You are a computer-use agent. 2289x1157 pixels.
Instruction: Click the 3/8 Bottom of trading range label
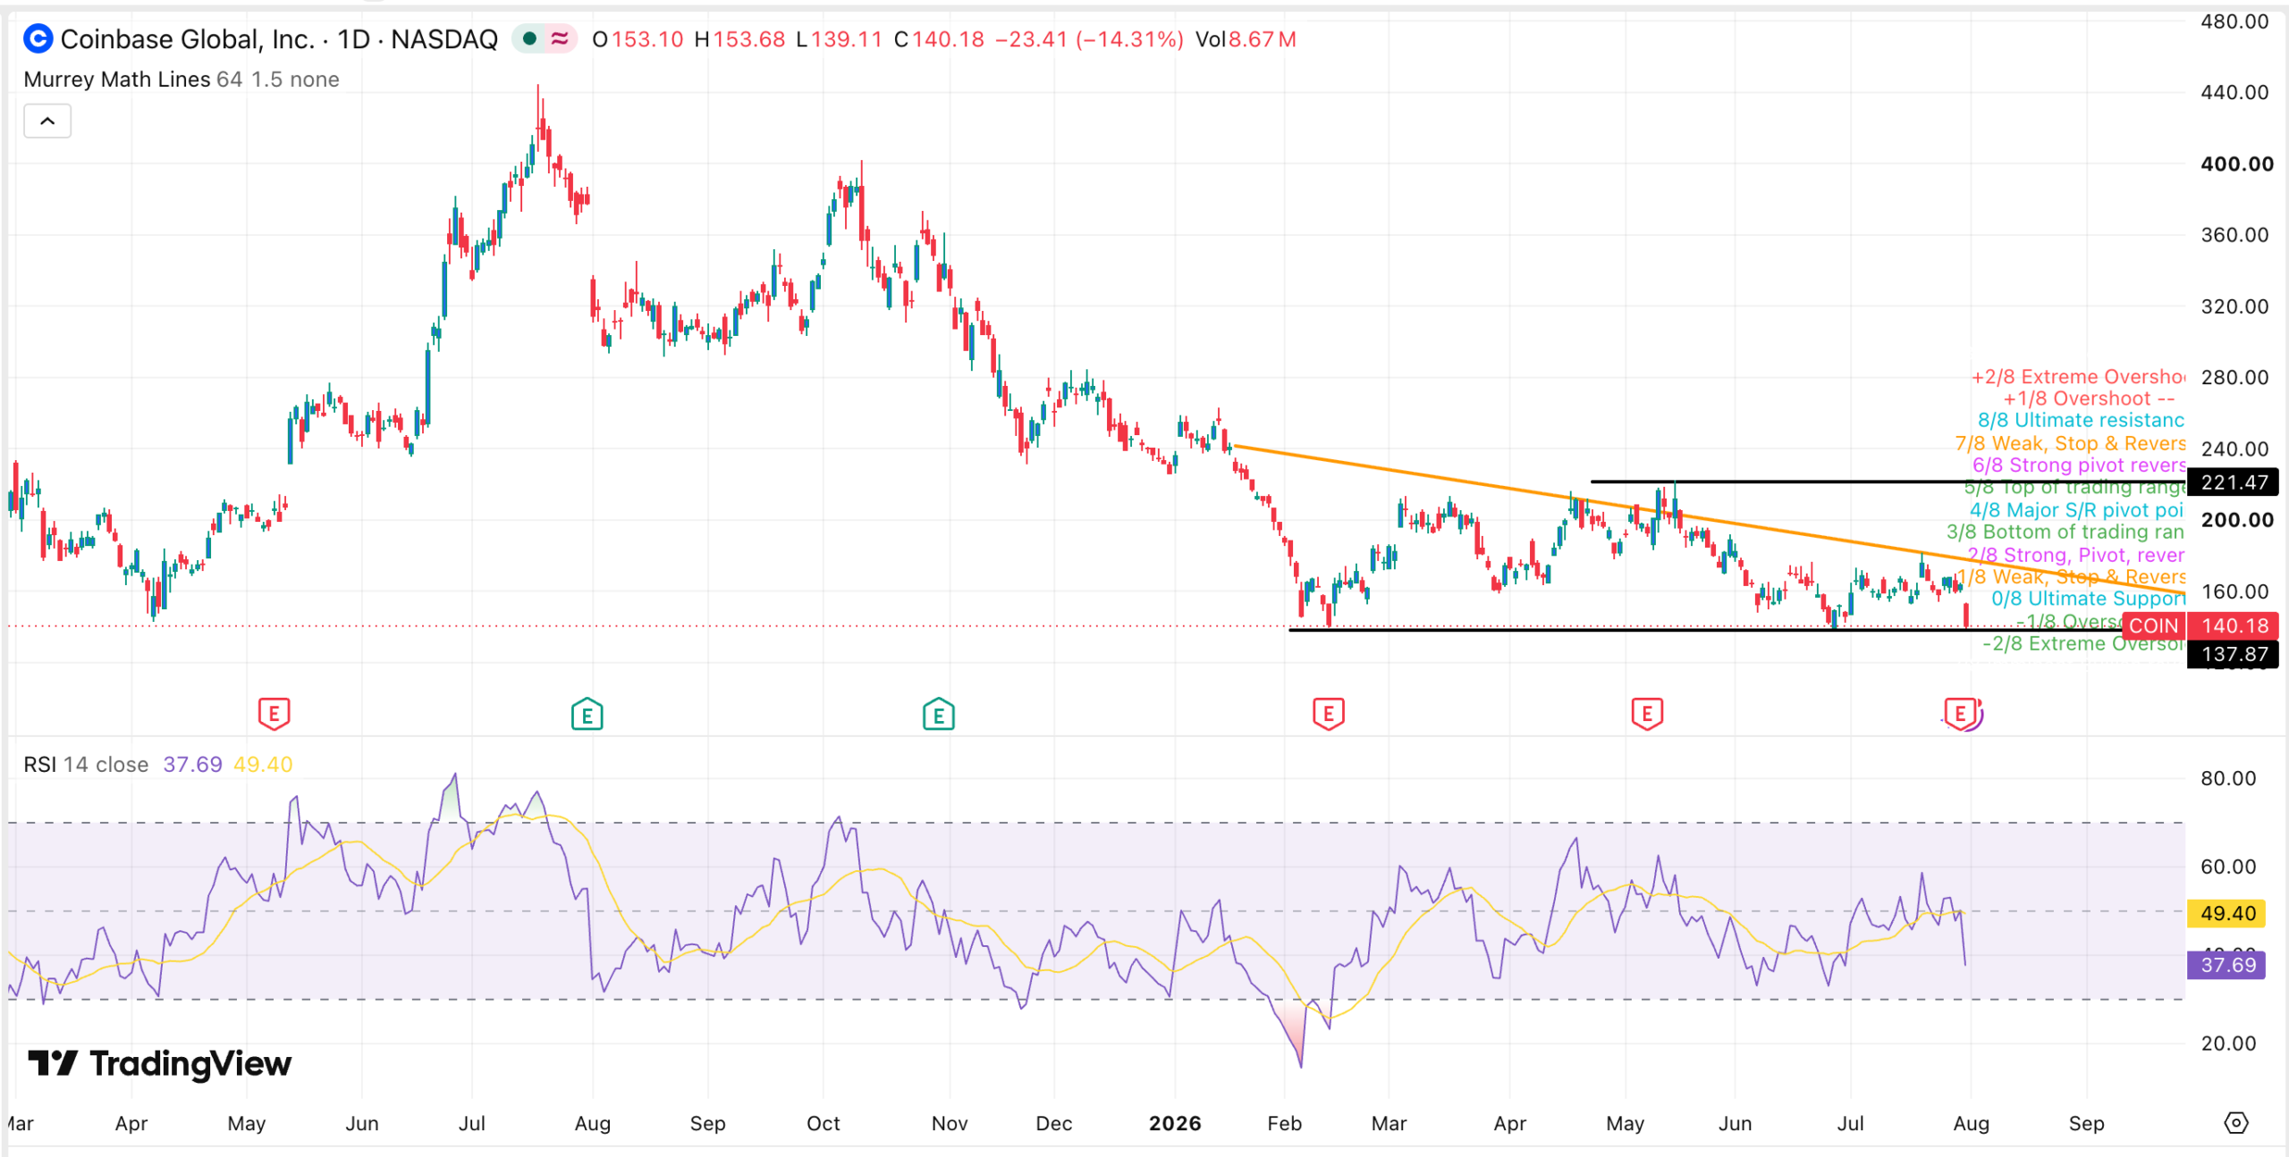[x=2065, y=532]
